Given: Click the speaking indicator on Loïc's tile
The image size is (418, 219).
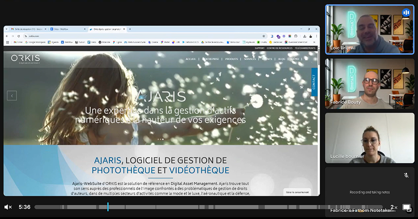Looking at the screenshot, I should 406,12.
